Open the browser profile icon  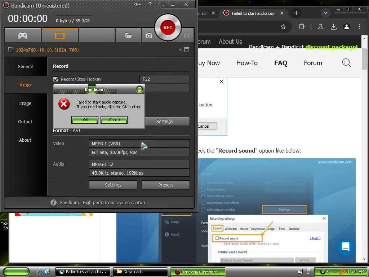pyautogui.click(x=346, y=27)
